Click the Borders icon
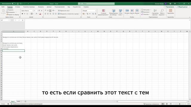This screenshot has height=107, width=191. tap(32, 14)
